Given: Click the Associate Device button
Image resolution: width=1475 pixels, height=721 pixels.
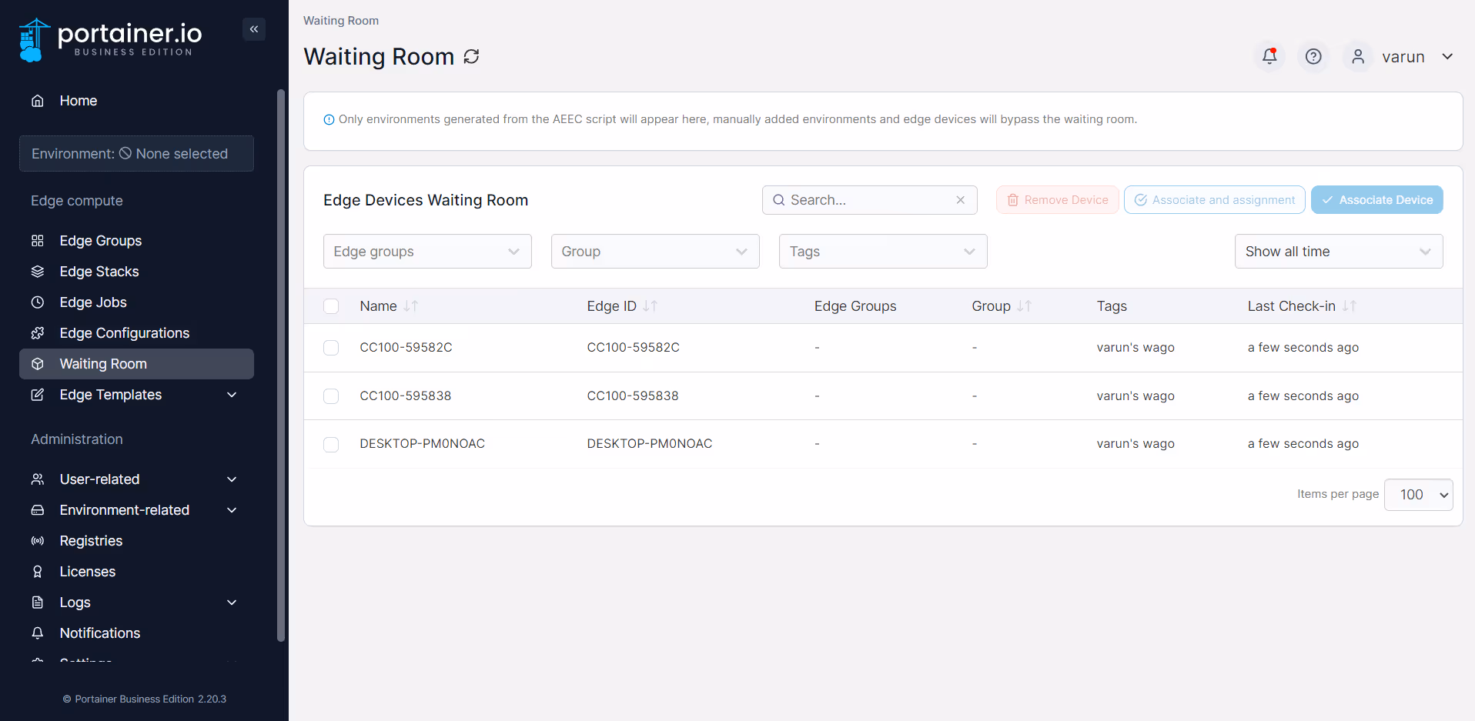Looking at the screenshot, I should (1377, 200).
